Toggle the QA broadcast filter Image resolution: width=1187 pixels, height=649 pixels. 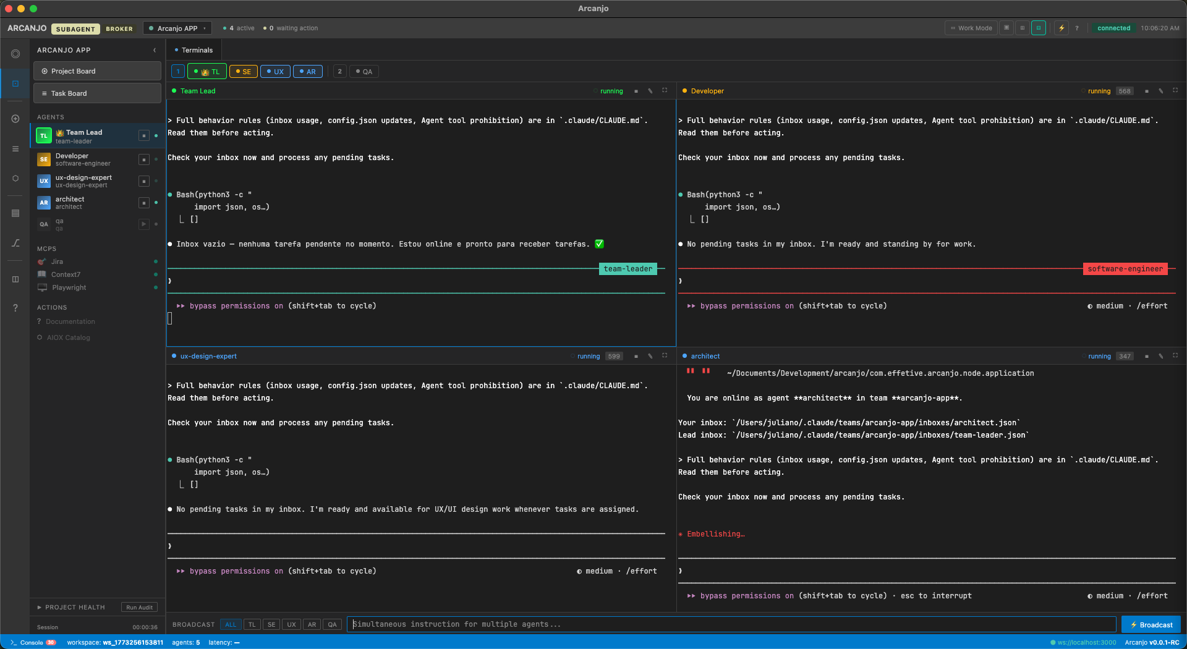[333, 625]
